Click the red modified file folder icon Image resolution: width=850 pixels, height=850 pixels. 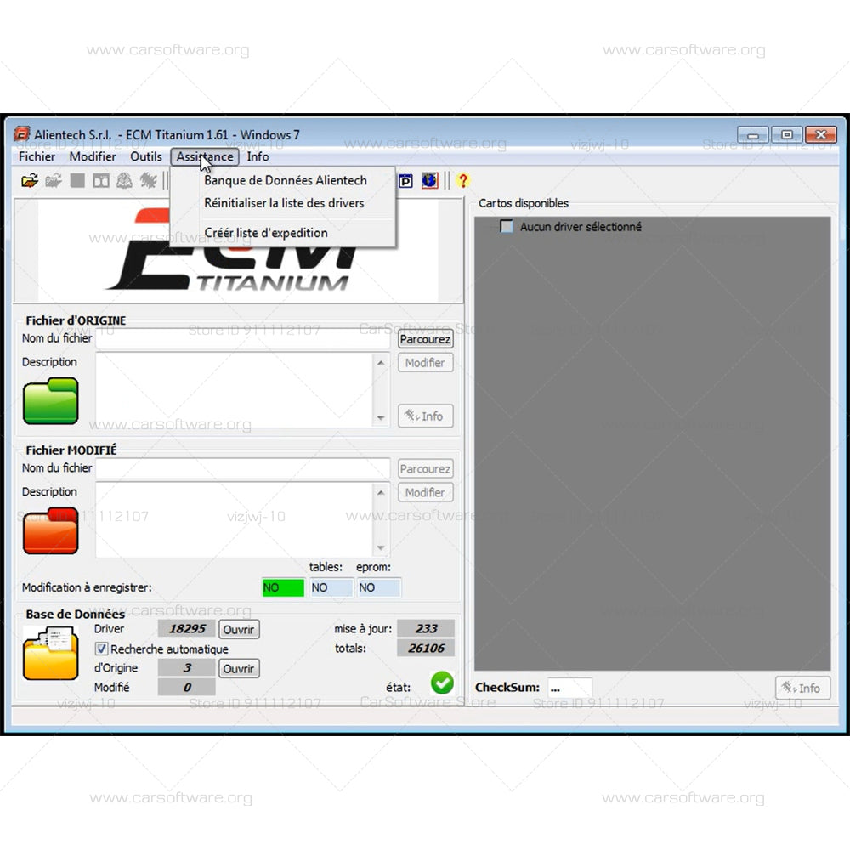tap(50, 530)
